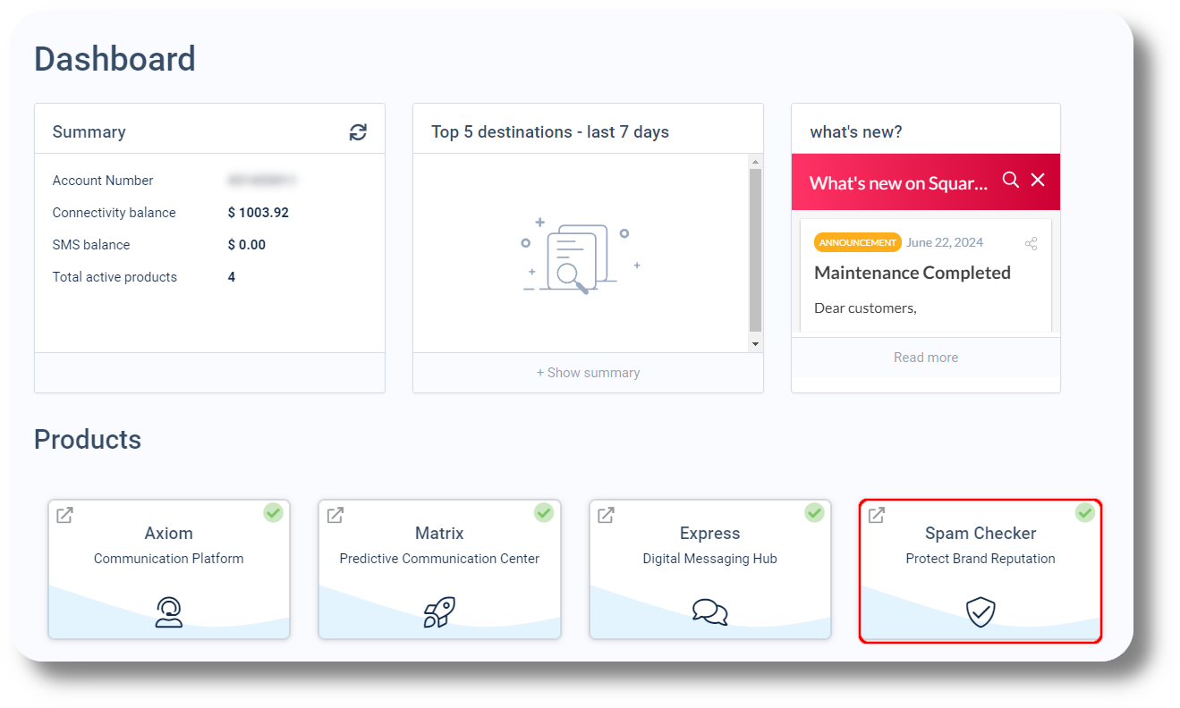Click the Axiom headset icon
Viewport: 1180px width, 708px height.
[x=169, y=612]
